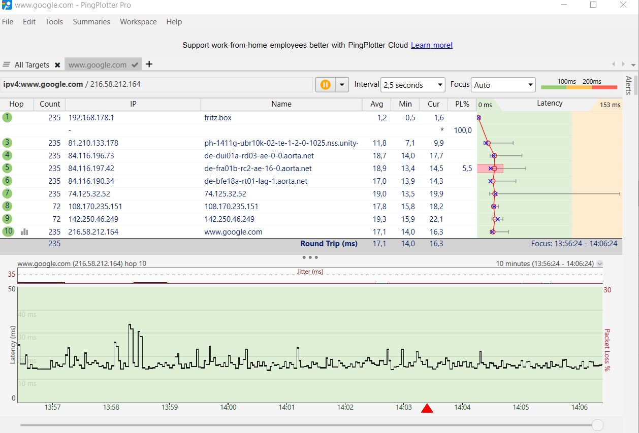
Task: Click the red triangle marker on the timeline
Action: pos(427,407)
